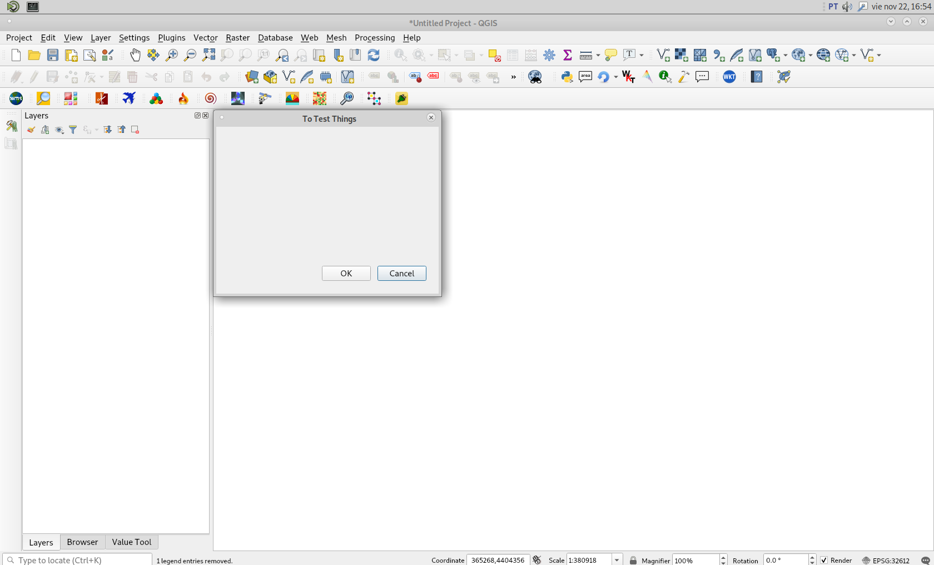Screen dimensions: 934x565
Task: Click the Zoom Full extent icon
Action: (x=208, y=55)
